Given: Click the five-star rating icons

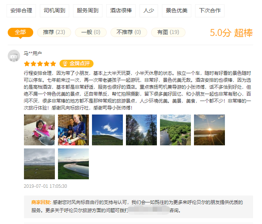Looking at the screenshot, I should pyautogui.click(x=40, y=64).
